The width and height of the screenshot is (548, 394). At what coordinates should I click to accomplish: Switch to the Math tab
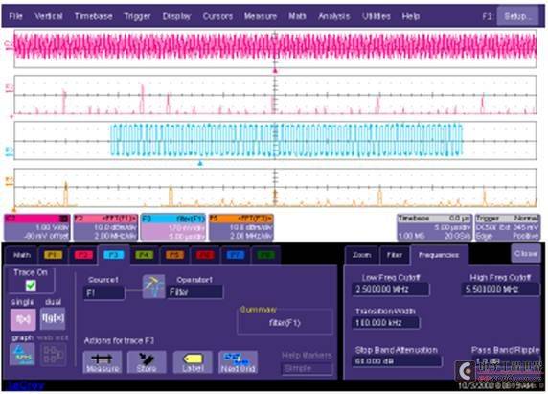(22, 255)
